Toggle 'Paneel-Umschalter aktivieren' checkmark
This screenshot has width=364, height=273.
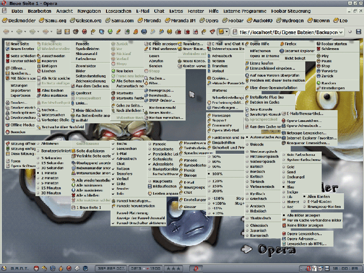139,223
